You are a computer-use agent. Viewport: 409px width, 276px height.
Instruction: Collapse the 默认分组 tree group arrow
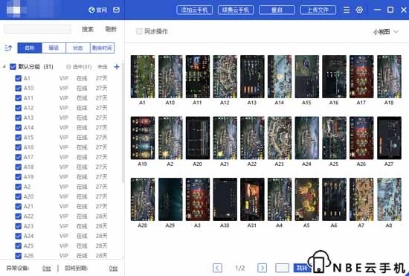(x=4, y=67)
